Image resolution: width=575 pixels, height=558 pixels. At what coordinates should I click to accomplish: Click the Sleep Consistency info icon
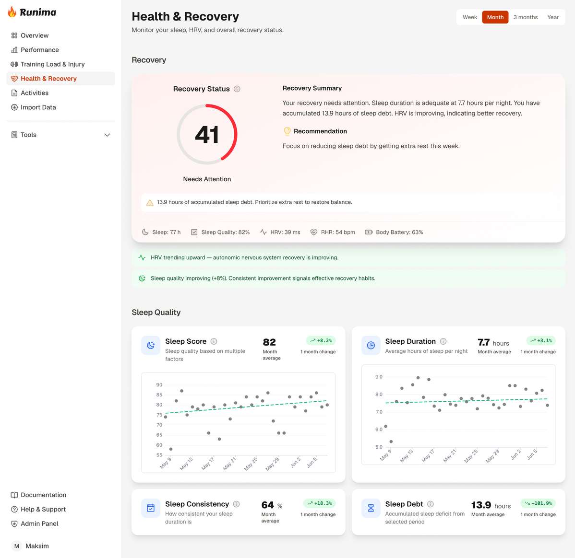coord(237,504)
